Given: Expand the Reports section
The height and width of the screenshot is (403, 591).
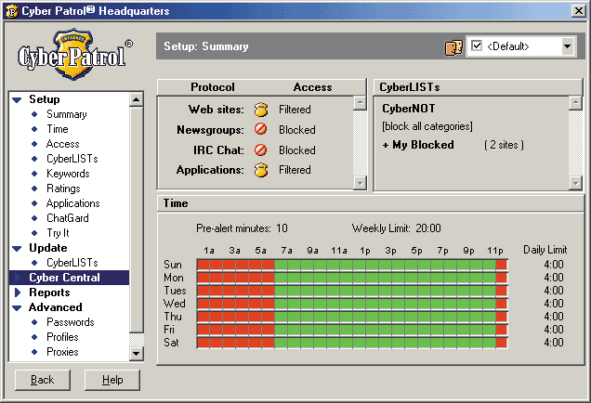Looking at the screenshot, I should (18, 292).
